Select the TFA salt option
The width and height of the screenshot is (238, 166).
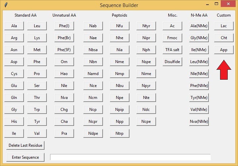(x=172, y=50)
